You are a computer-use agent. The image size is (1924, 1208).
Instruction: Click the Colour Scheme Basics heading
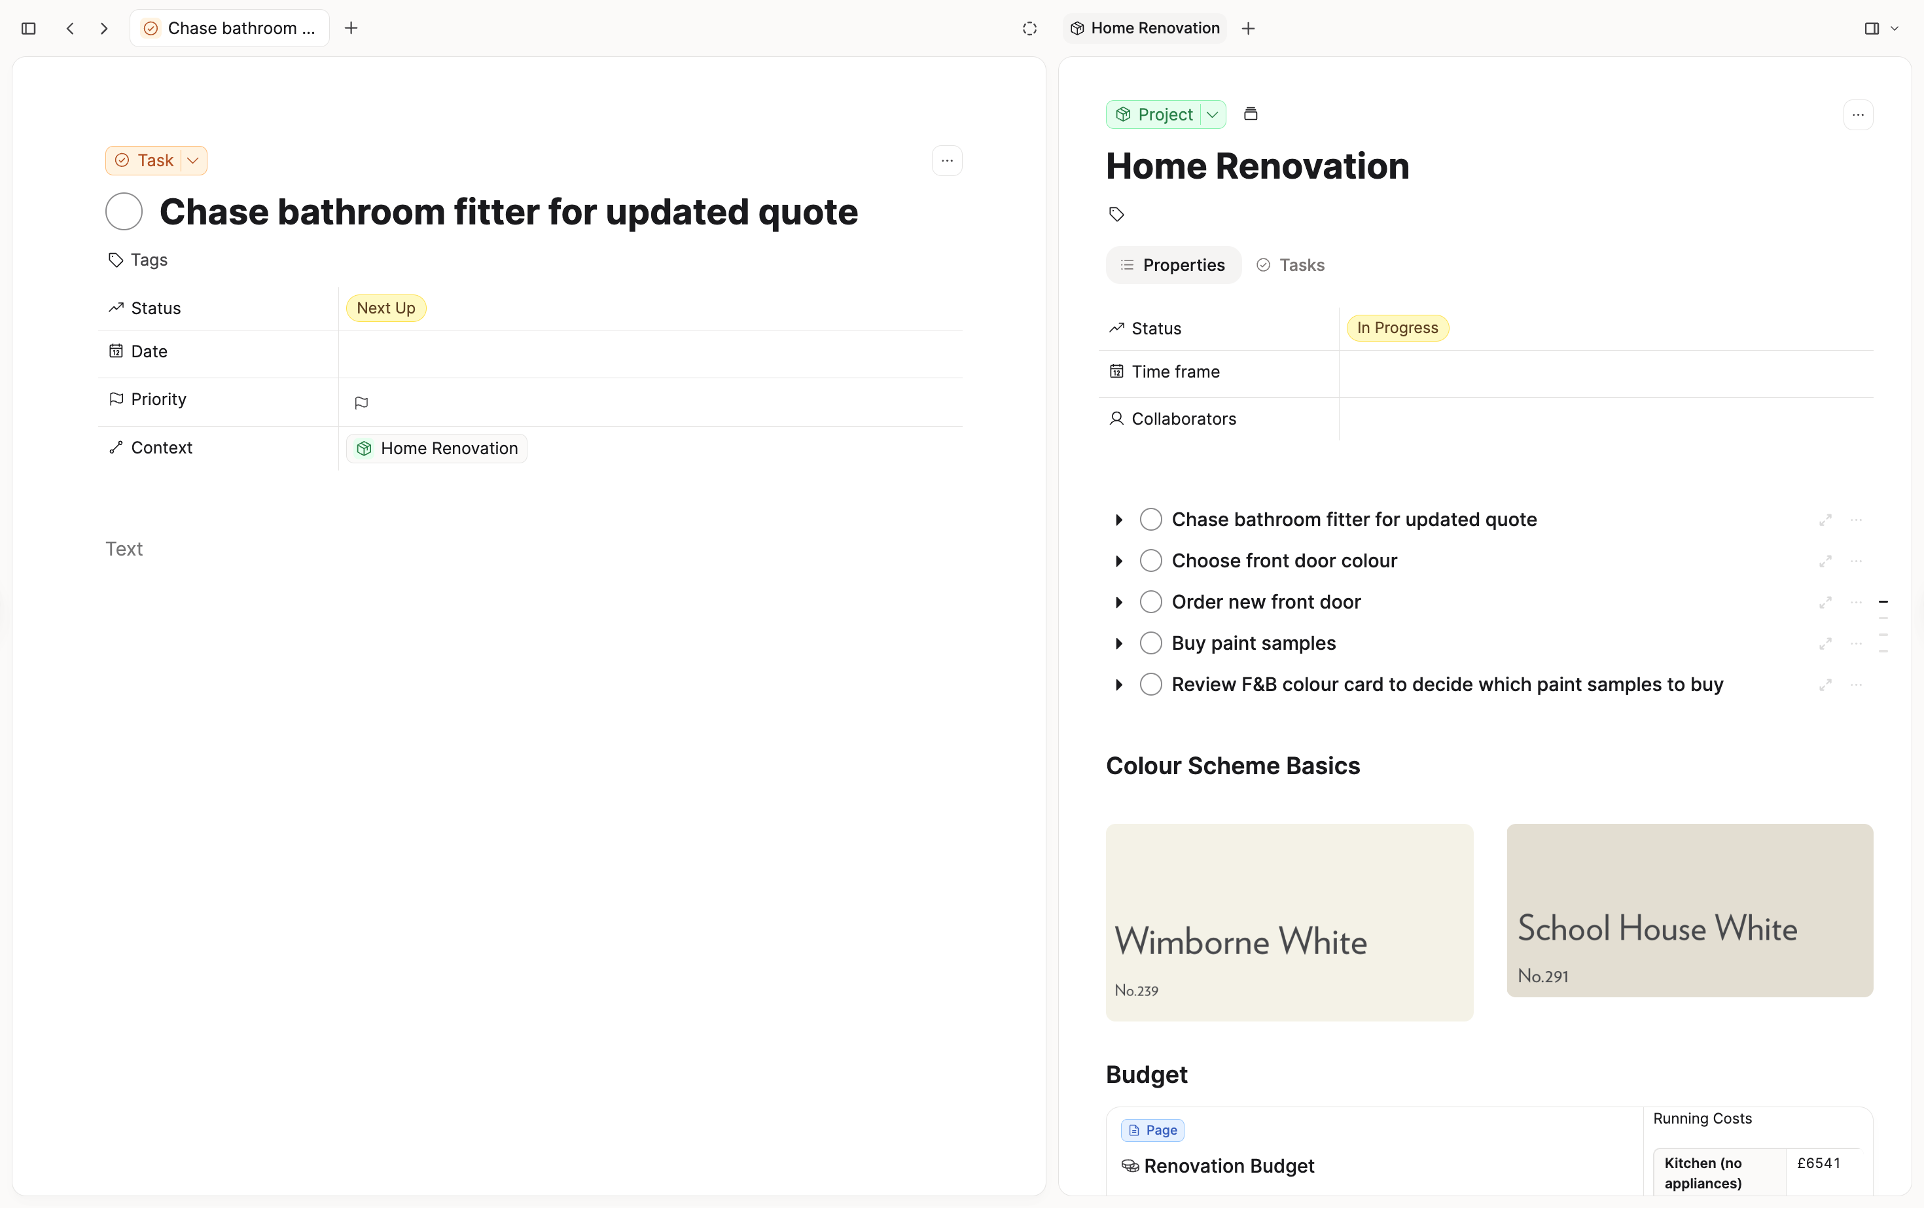coord(1233,766)
